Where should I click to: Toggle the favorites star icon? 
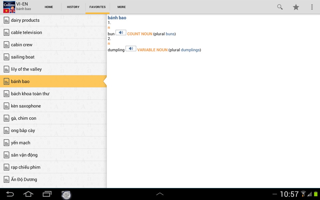(x=296, y=7)
